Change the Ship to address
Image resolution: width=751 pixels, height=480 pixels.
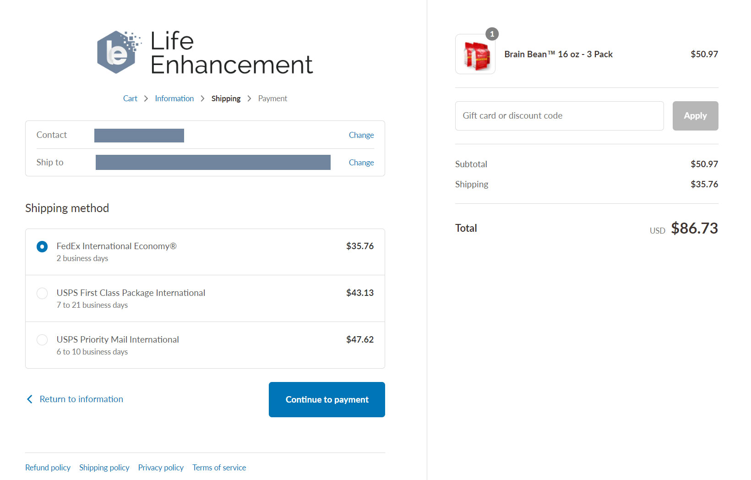pyautogui.click(x=361, y=163)
